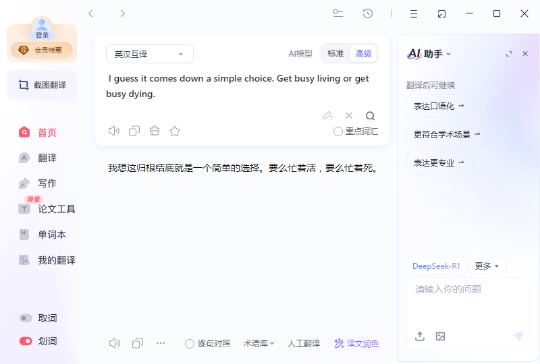Select the DeepSeek-R1 model chip
The height and width of the screenshot is (364, 540).
[x=436, y=266]
